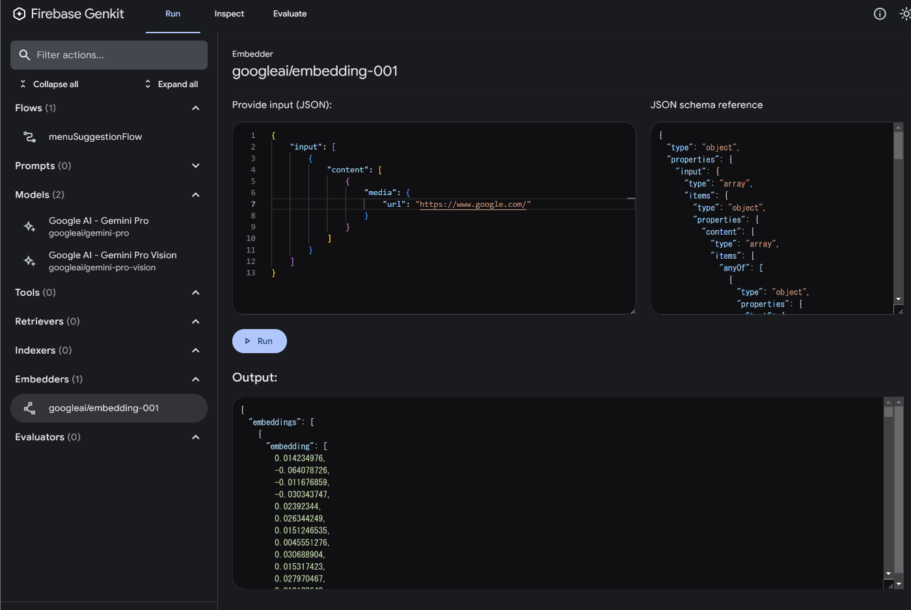Click the search magnifier icon
This screenshot has width=911, height=610.
point(25,55)
